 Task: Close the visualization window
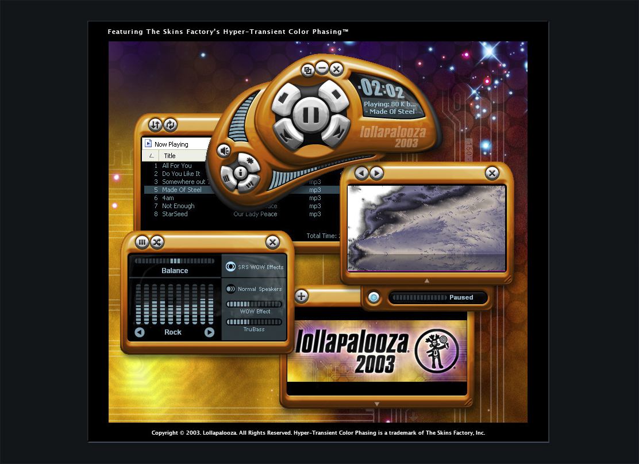(x=492, y=173)
